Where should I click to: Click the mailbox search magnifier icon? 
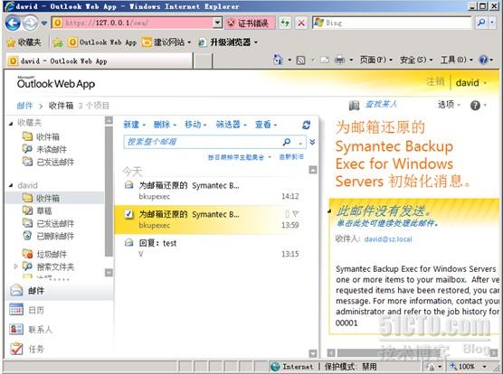[287, 142]
